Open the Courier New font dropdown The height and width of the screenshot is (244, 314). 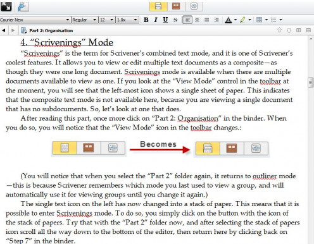click(x=35, y=20)
